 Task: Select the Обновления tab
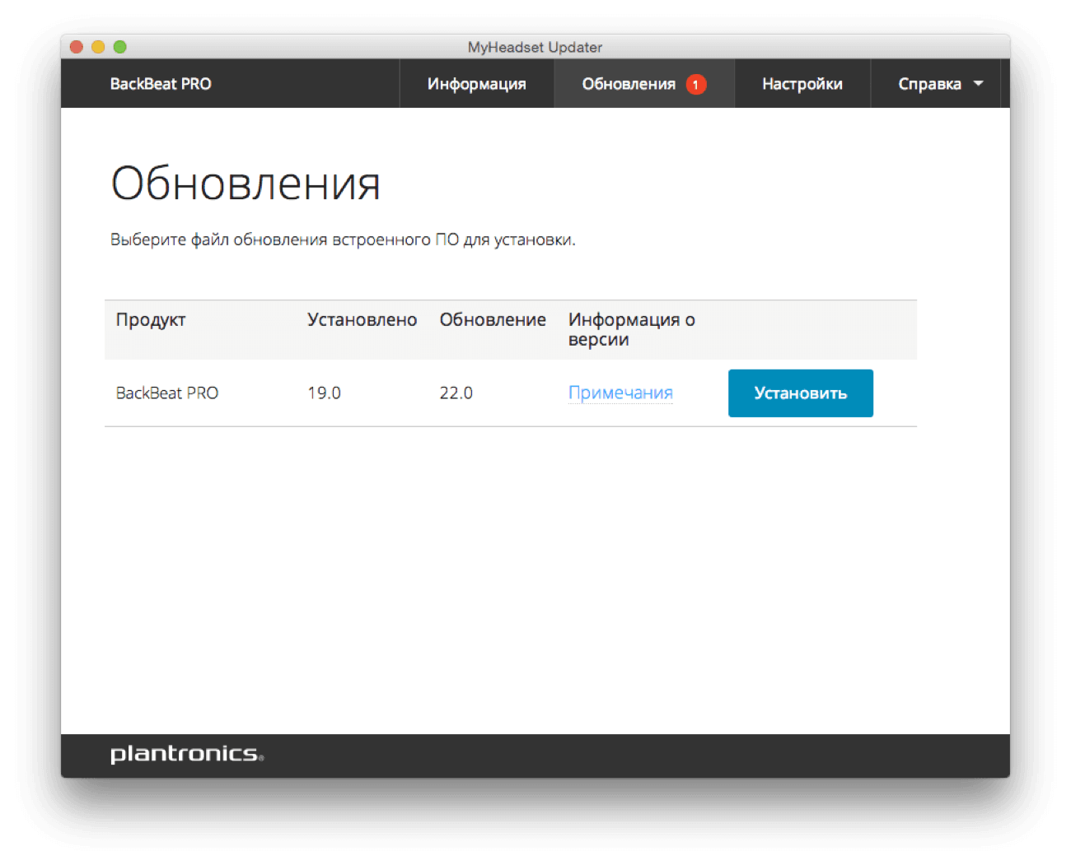(629, 83)
